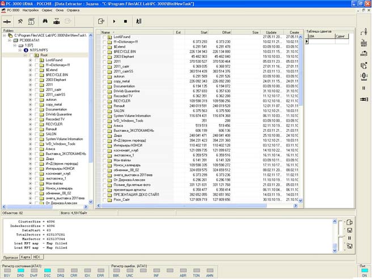Sort the list by Name column header
Viewport: 372px width, 279px height.
(137, 32)
